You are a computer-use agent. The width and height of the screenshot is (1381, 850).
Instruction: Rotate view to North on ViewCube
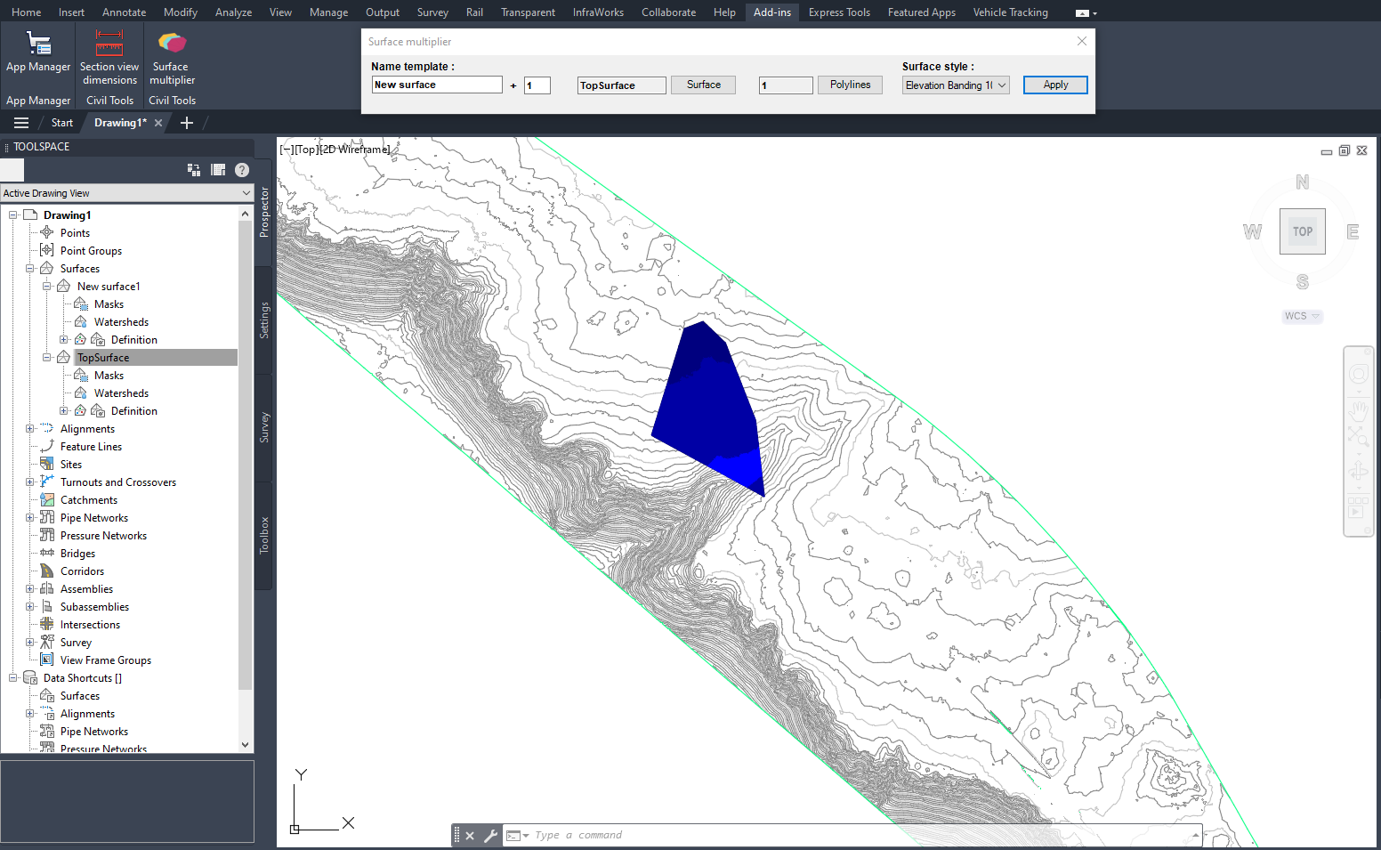click(1303, 182)
